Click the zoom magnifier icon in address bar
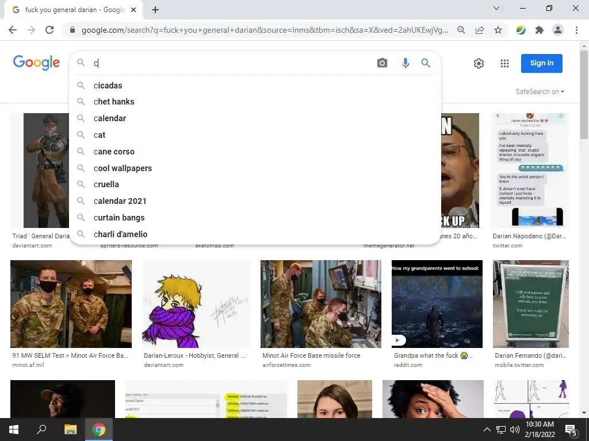Image resolution: width=589 pixels, height=441 pixels. tap(461, 30)
